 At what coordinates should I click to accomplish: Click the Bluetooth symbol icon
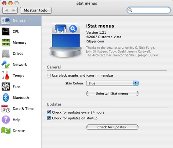click(x=6, y=98)
